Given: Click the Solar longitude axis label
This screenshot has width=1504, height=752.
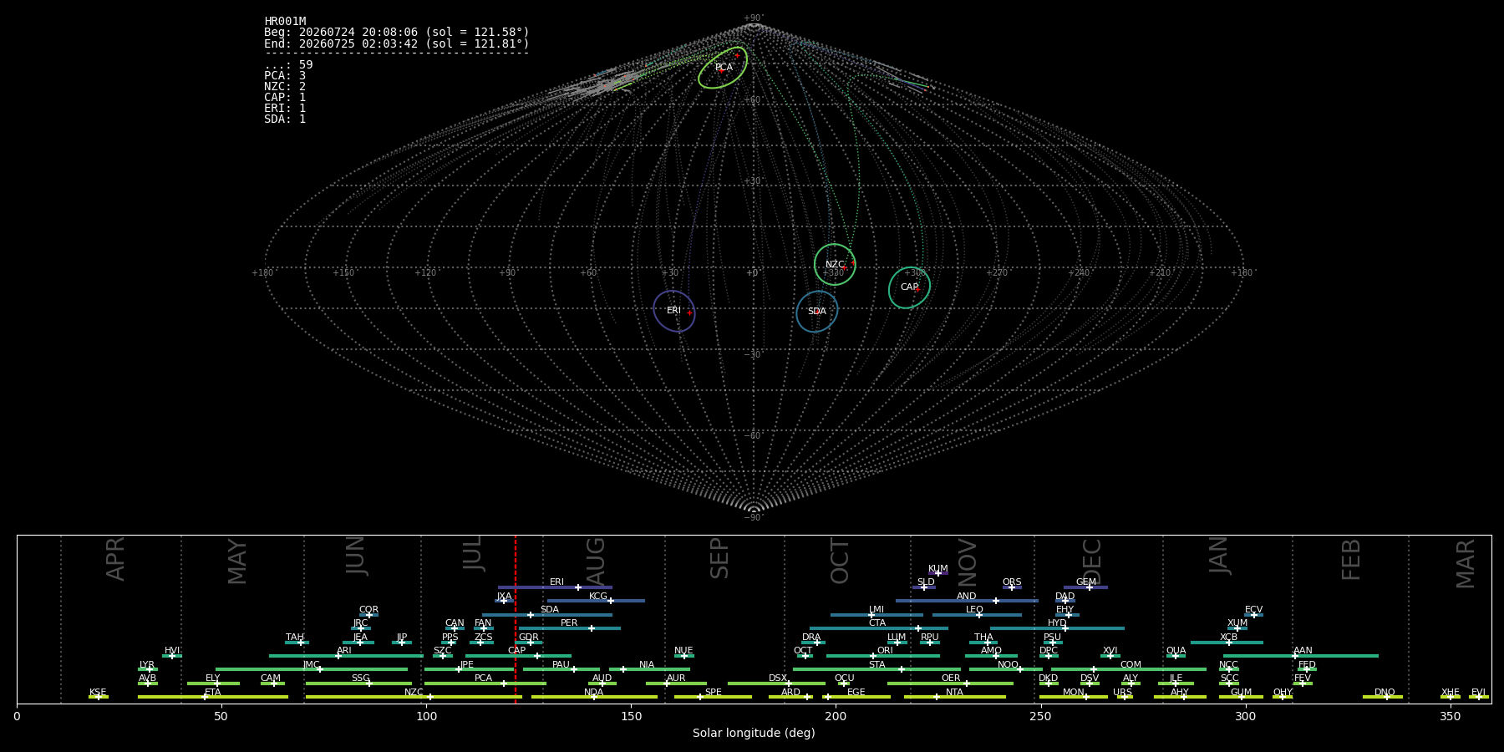Looking at the screenshot, I should (754, 733).
